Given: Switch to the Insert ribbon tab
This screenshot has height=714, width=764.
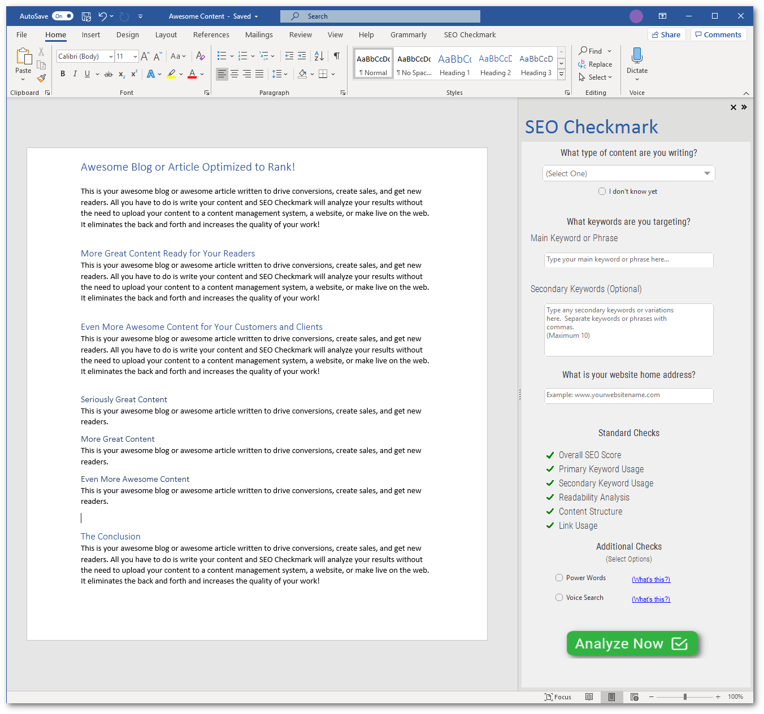Looking at the screenshot, I should pyautogui.click(x=91, y=35).
